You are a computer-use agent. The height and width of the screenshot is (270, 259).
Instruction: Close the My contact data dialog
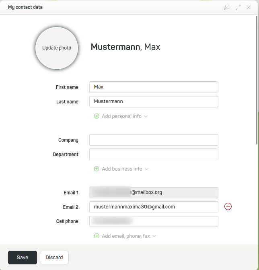click(249, 7)
